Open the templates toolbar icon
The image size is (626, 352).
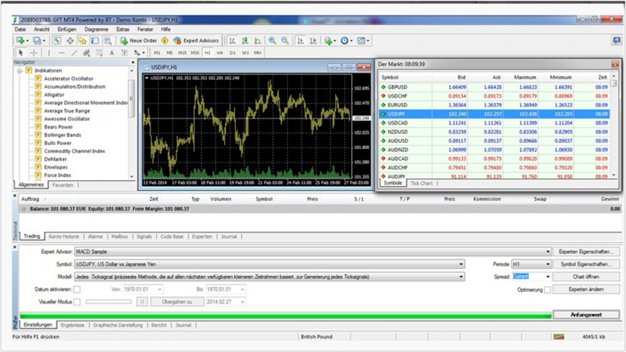click(363, 41)
